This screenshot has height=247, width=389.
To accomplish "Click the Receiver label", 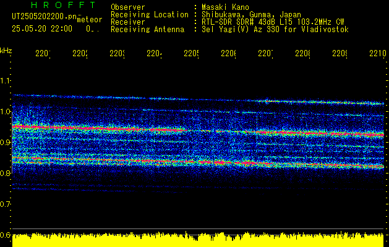I will pos(128,22).
